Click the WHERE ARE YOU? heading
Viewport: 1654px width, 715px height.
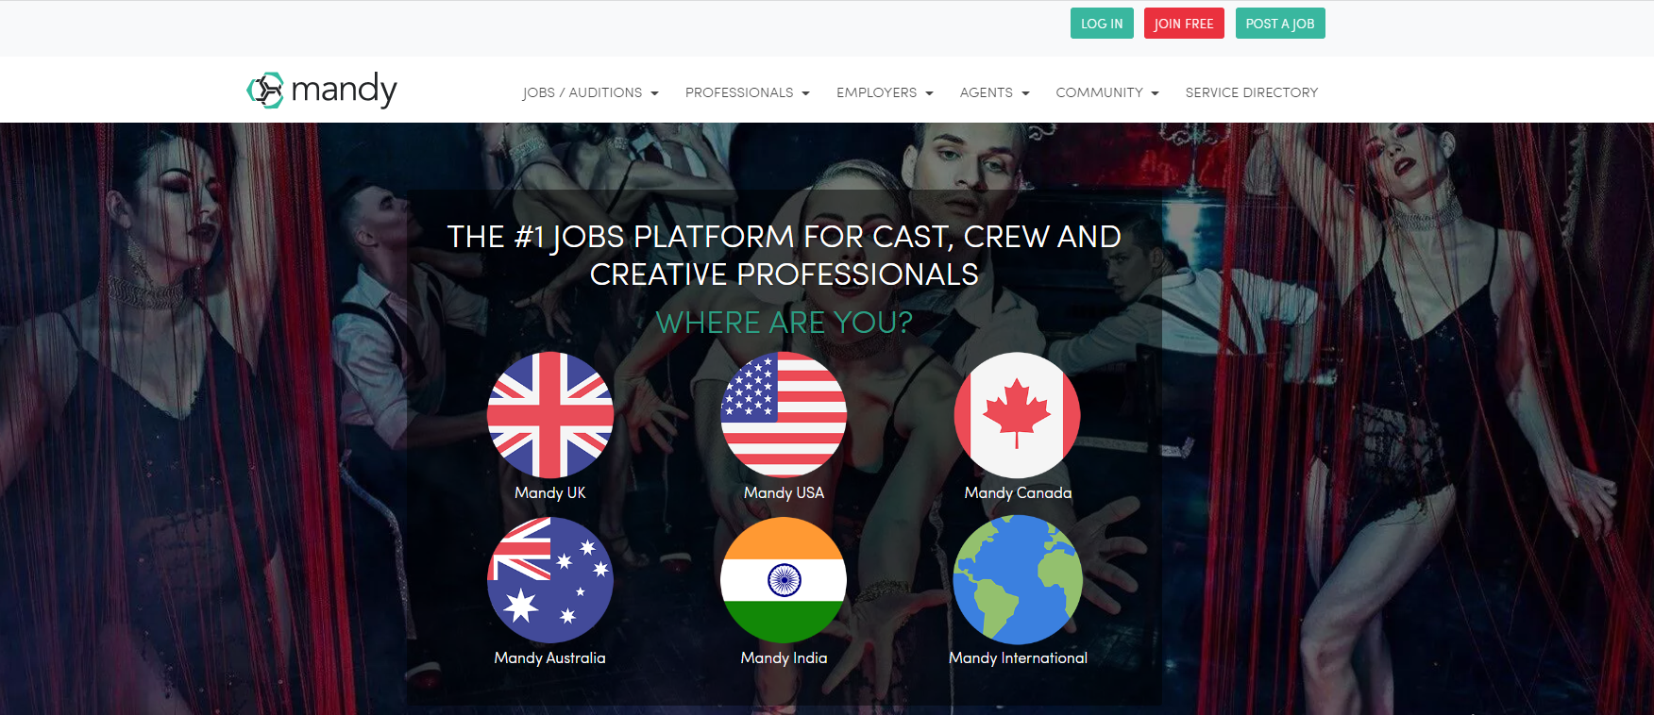click(784, 323)
